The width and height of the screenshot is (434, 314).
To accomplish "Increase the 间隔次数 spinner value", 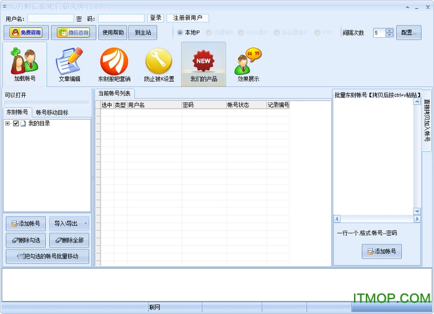I will 389,30.
